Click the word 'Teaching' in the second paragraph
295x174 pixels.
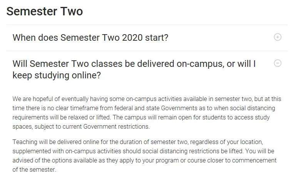(x=25, y=142)
